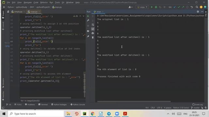Change UTF-8 file encoding in status bar
Image resolution: width=209 pixels, height=117 pixels.
[159, 108]
